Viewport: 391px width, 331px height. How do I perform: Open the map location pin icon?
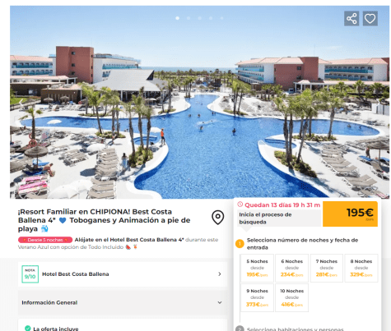pos(218,218)
